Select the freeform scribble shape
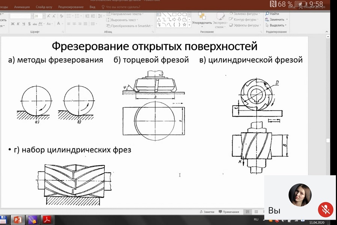Screen dimensions: 337x225 click(159, 25)
